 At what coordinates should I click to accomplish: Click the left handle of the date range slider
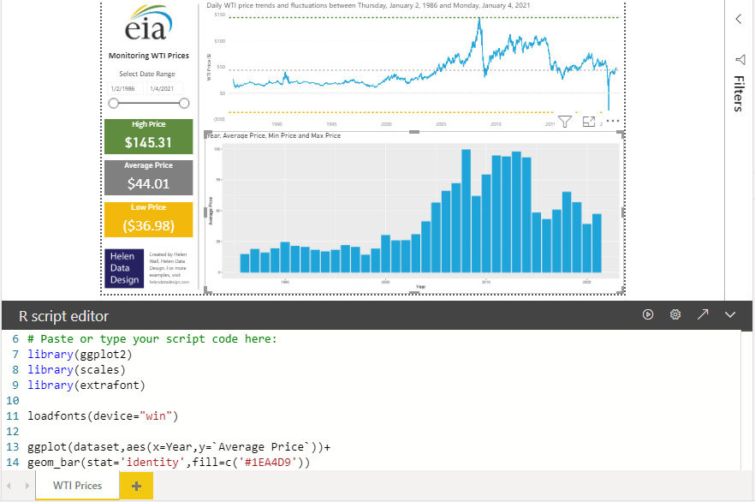pos(114,102)
